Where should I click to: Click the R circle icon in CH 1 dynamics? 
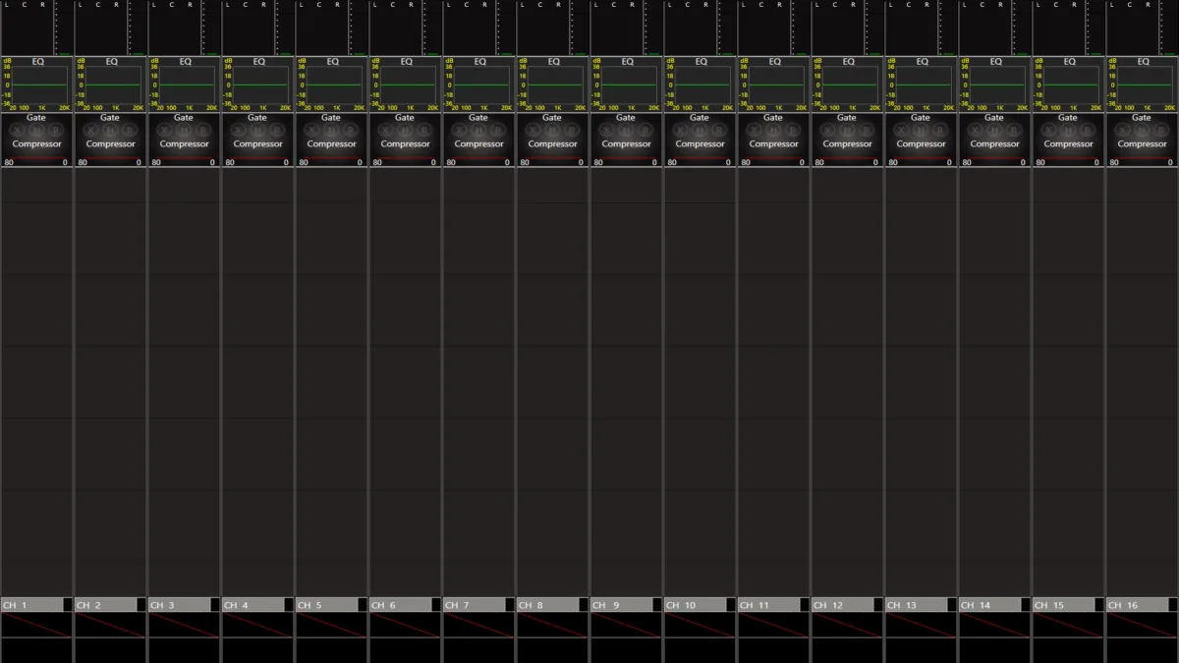55,131
